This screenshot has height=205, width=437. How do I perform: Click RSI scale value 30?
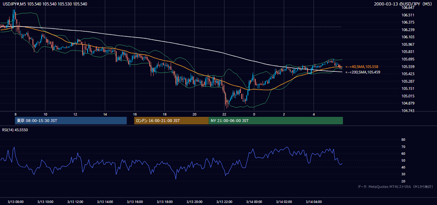tap(403, 174)
